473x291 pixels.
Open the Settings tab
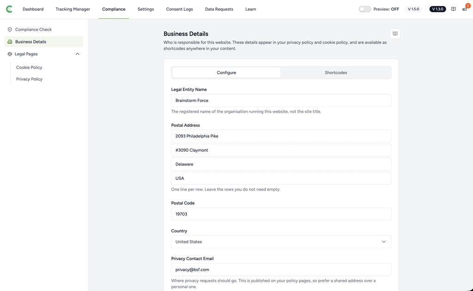(x=146, y=9)
